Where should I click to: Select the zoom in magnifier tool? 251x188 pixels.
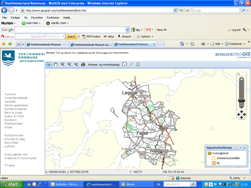point(62,64)
